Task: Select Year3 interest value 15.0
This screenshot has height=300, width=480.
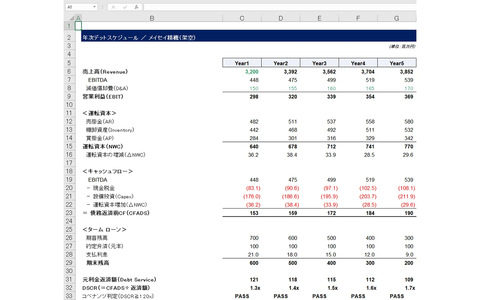Action: [331, 255]
